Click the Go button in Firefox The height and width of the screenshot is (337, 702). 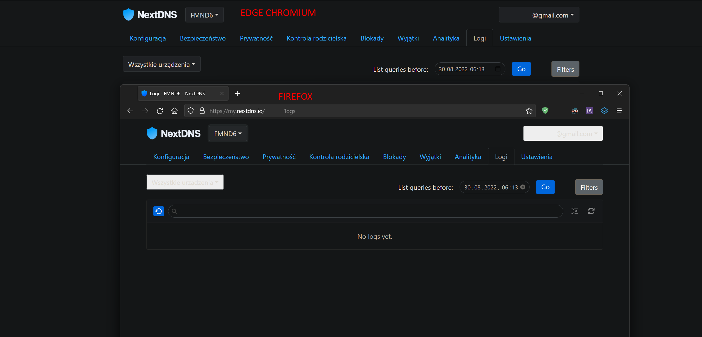(545, 187)
